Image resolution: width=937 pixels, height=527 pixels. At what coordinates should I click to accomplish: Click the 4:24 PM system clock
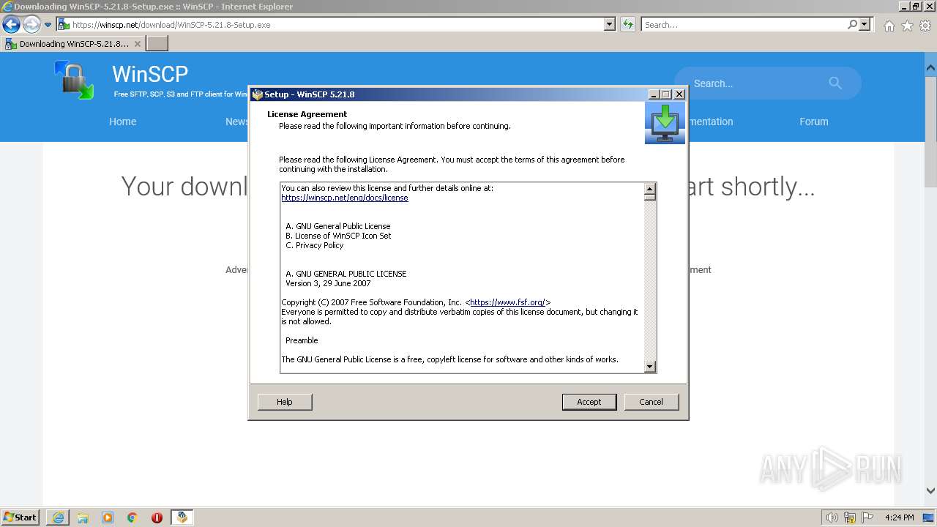(x=899, y=517)
